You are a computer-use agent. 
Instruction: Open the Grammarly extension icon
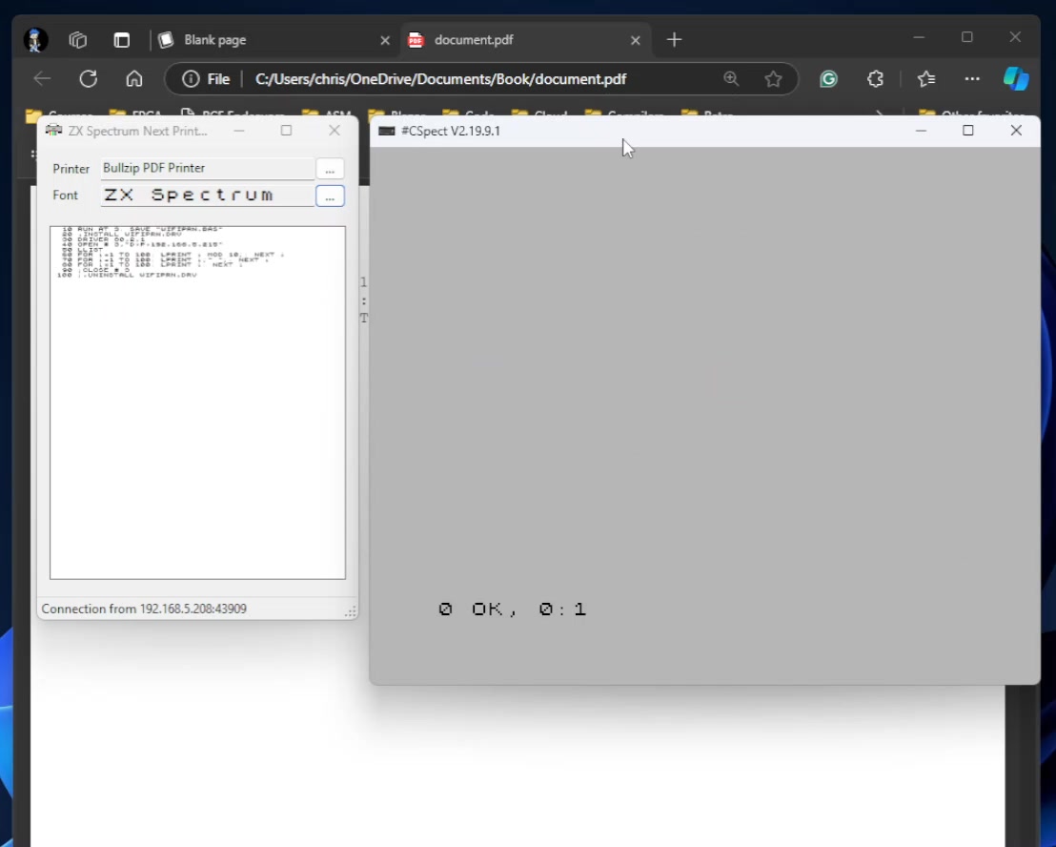coord(828,79)
